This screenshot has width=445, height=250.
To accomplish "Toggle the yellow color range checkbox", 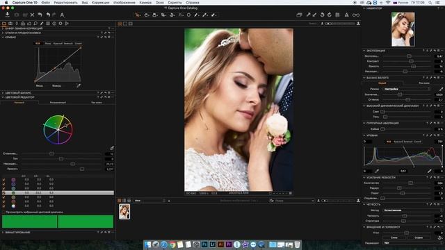I will coord(3,197).
